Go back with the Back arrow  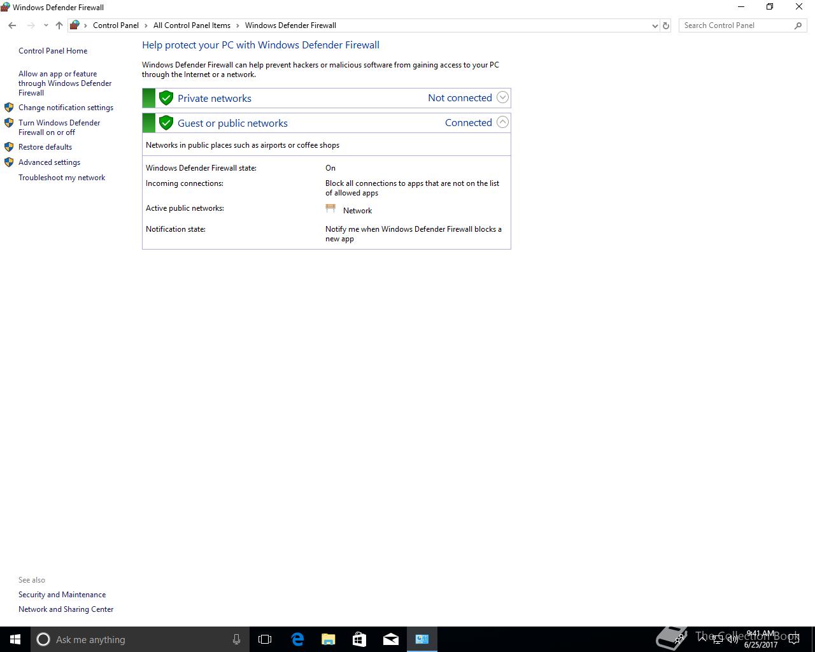coord(12,25)
